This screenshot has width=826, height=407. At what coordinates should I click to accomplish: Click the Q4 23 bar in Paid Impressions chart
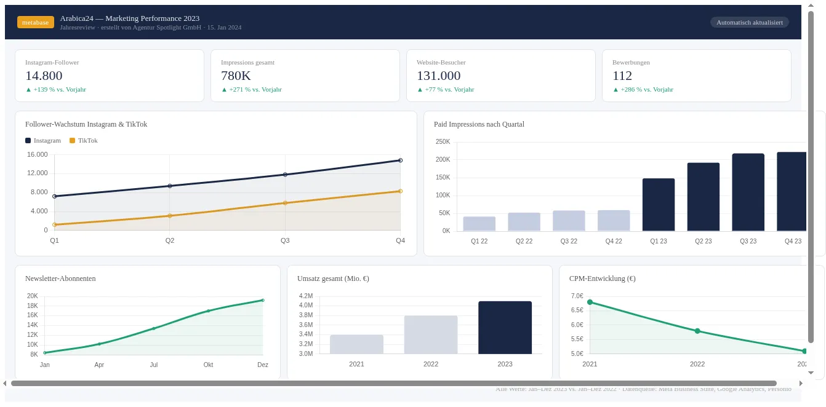(x=792, y=191)
